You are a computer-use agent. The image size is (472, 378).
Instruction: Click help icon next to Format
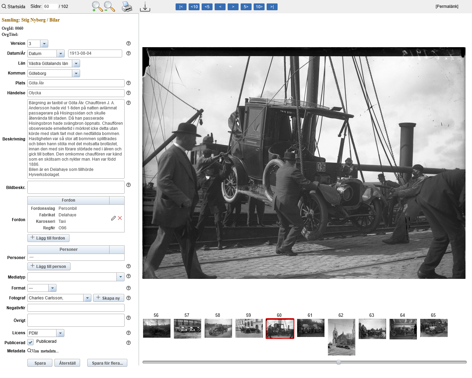[x=129, y=288]
